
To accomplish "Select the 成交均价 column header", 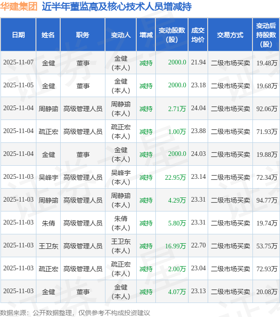I will pos(198,35).
